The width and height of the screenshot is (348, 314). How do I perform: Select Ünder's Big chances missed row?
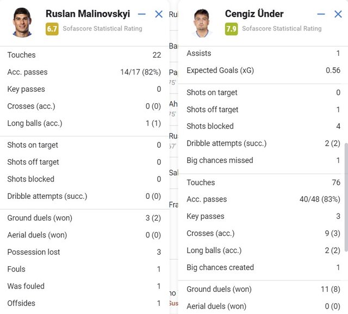pyautogui.click(x=263, y=160)
